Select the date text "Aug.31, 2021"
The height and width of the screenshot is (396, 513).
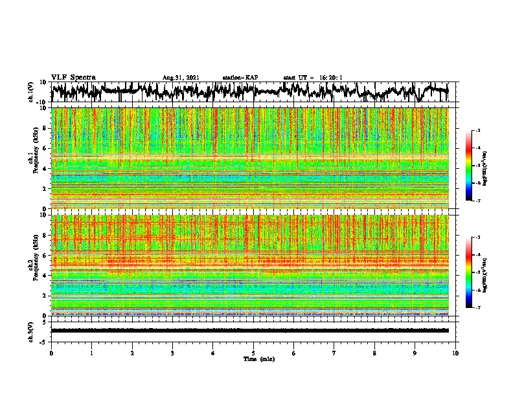(x=181, y=78)
